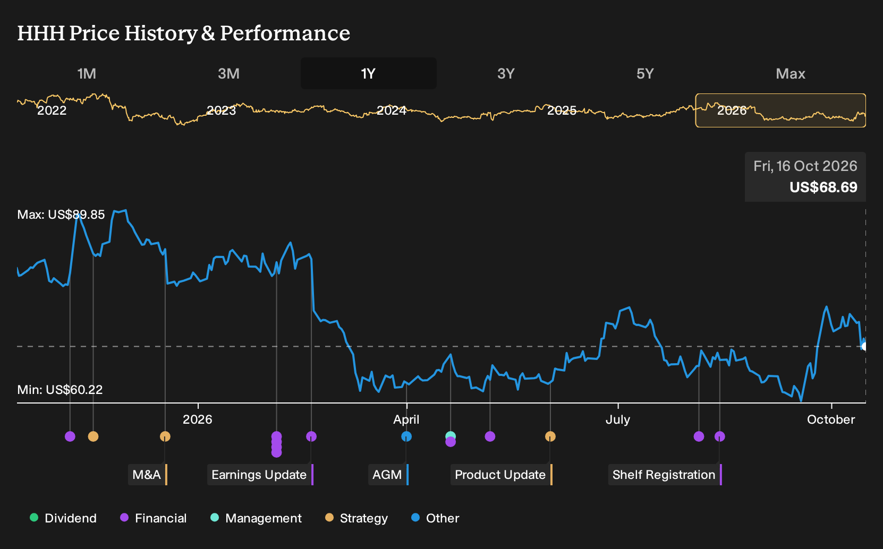Toggle the Other legend filter
Viewport: 883px width, 549px height.
[435, 518]
